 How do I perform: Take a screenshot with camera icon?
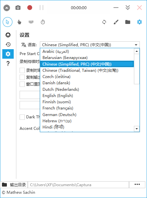pyautogui.click(x=18, y=8)
